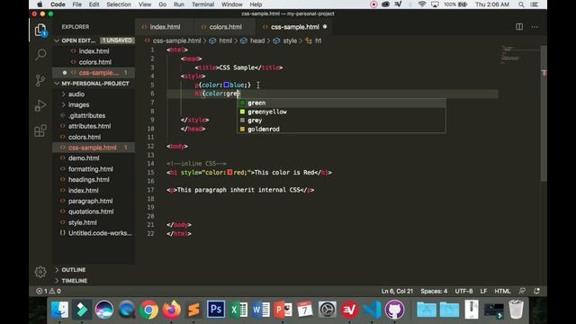Switch to the index.html tab
This screenshot has width=576, height=324.
(x=164, y=27)
